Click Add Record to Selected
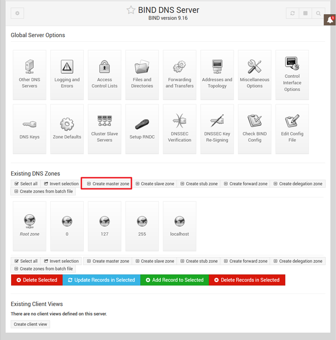Screen dimensions: 336x340 175,280
